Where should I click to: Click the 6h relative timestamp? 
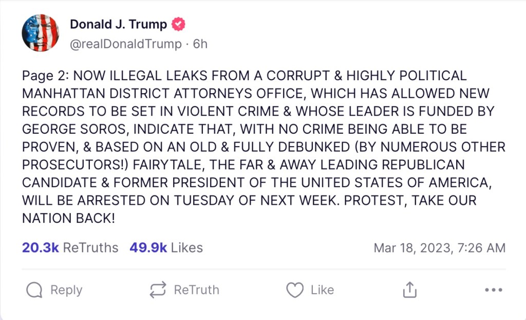[x=200, y=44]
